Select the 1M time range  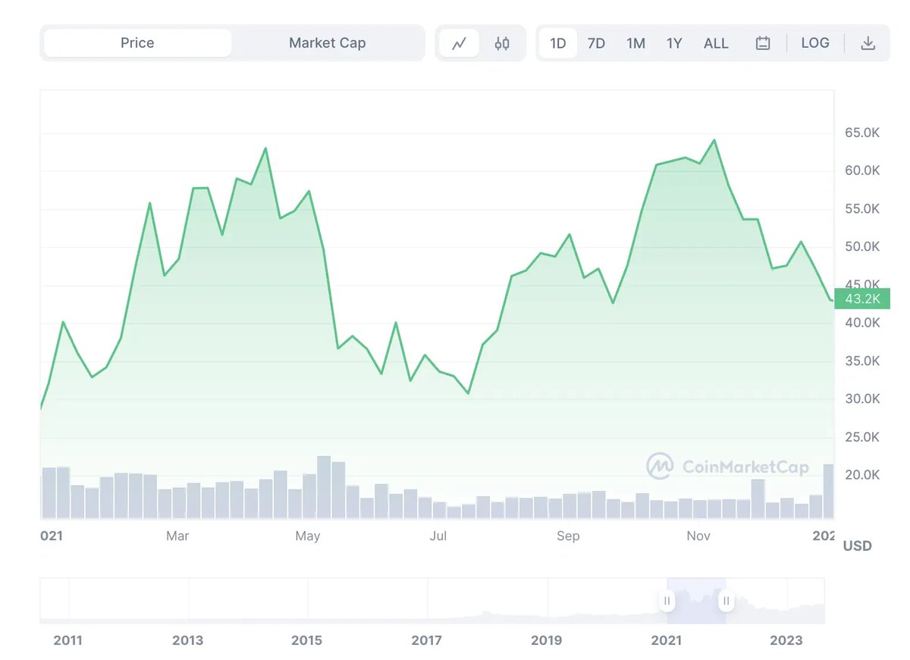[635, 43]
